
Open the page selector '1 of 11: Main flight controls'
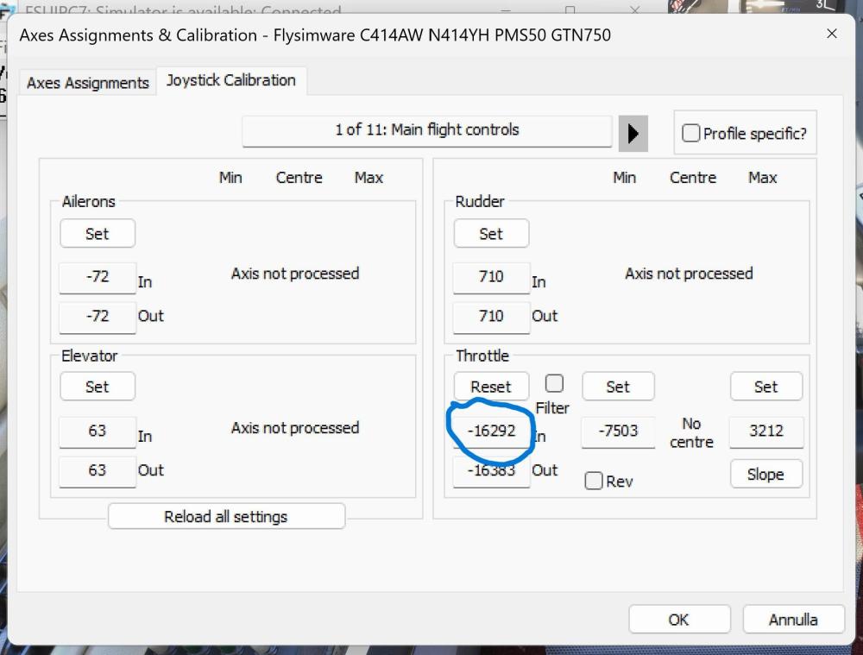click(x=426, y=131)
